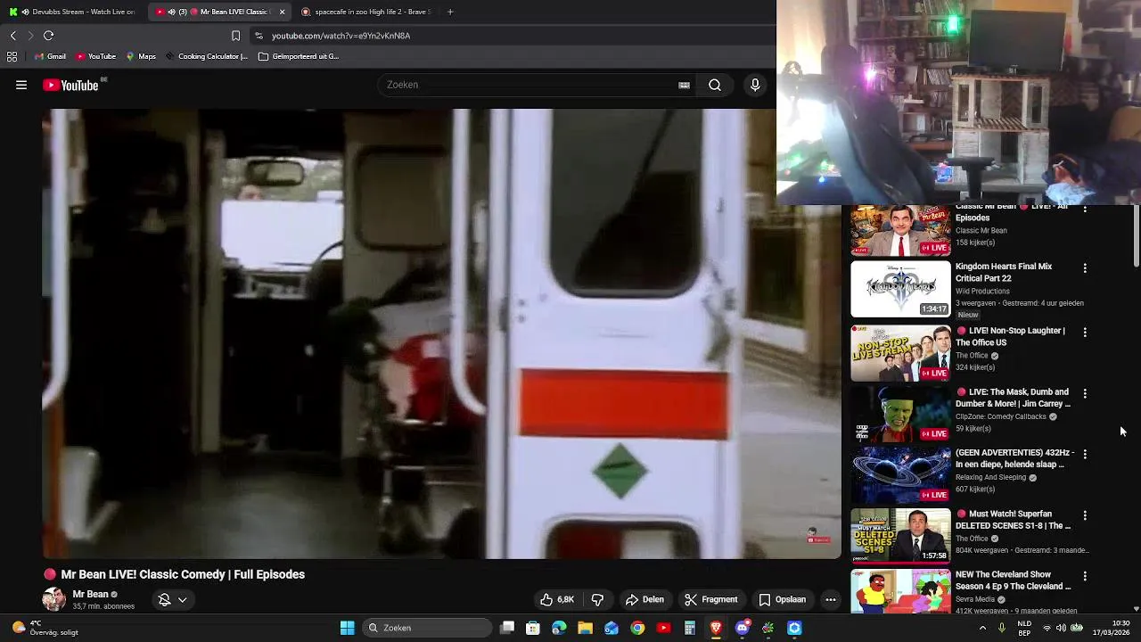
Task: Open Microsoft Store from the taskbar
Action: tap(533, 628)
